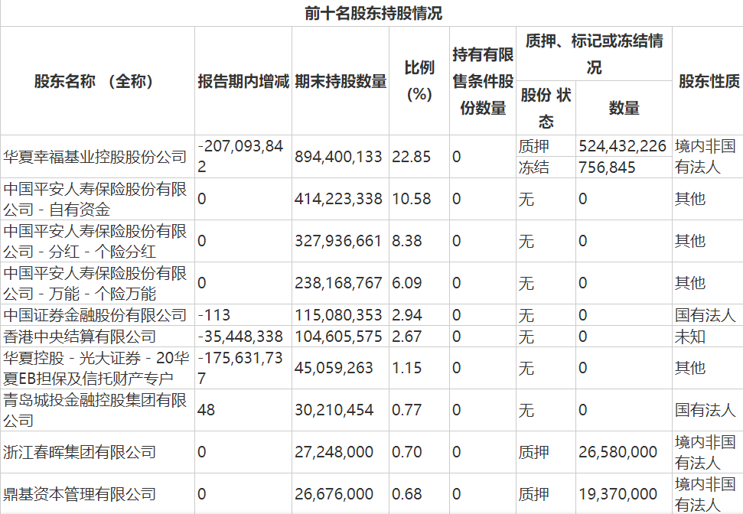The width and height of the screenshot is (743, 514).
Task: Select the 质押、标记或冻结情况 header
Action: (594, 54)
